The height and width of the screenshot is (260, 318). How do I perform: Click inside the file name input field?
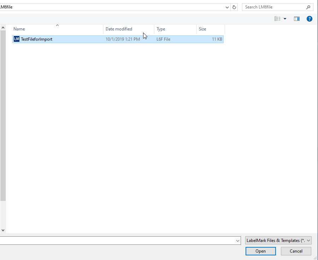tap(120, 240)
